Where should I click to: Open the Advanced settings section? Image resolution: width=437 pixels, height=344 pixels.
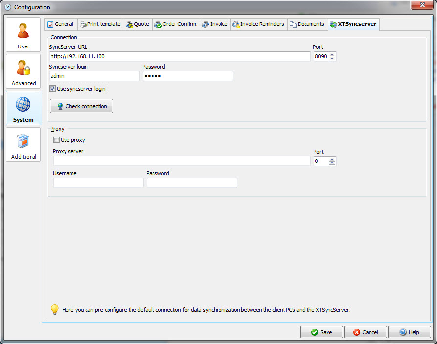pos(23,71)
